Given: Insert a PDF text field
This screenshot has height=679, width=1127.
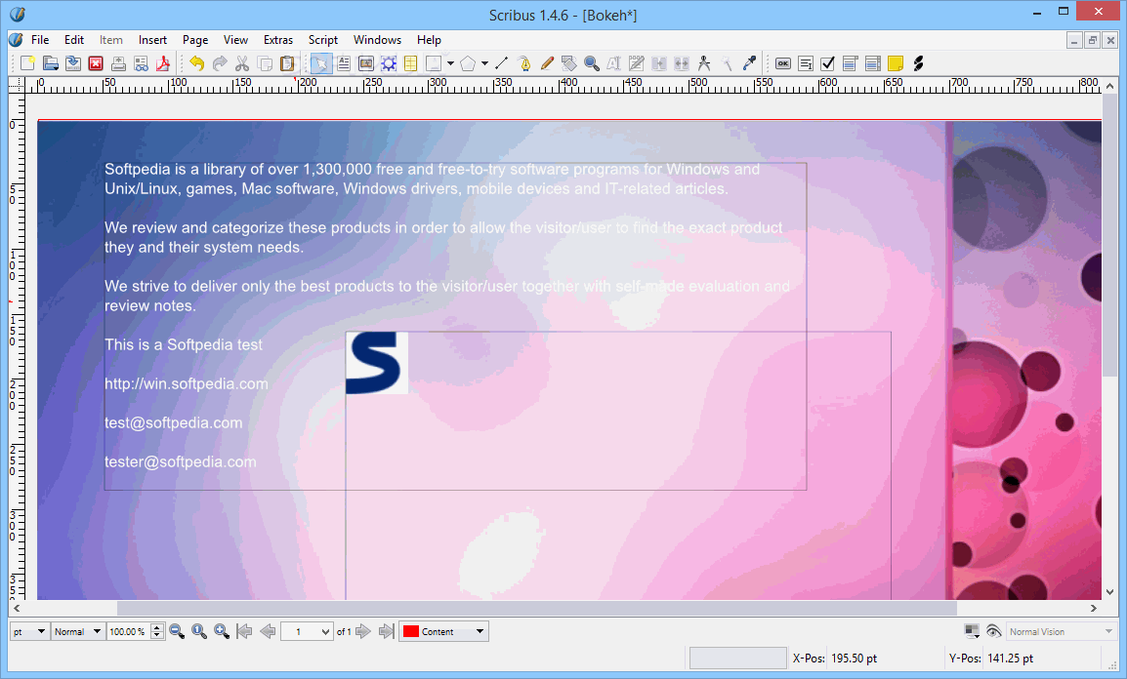Looking at the screenshot, I should (x=806, y=63).
